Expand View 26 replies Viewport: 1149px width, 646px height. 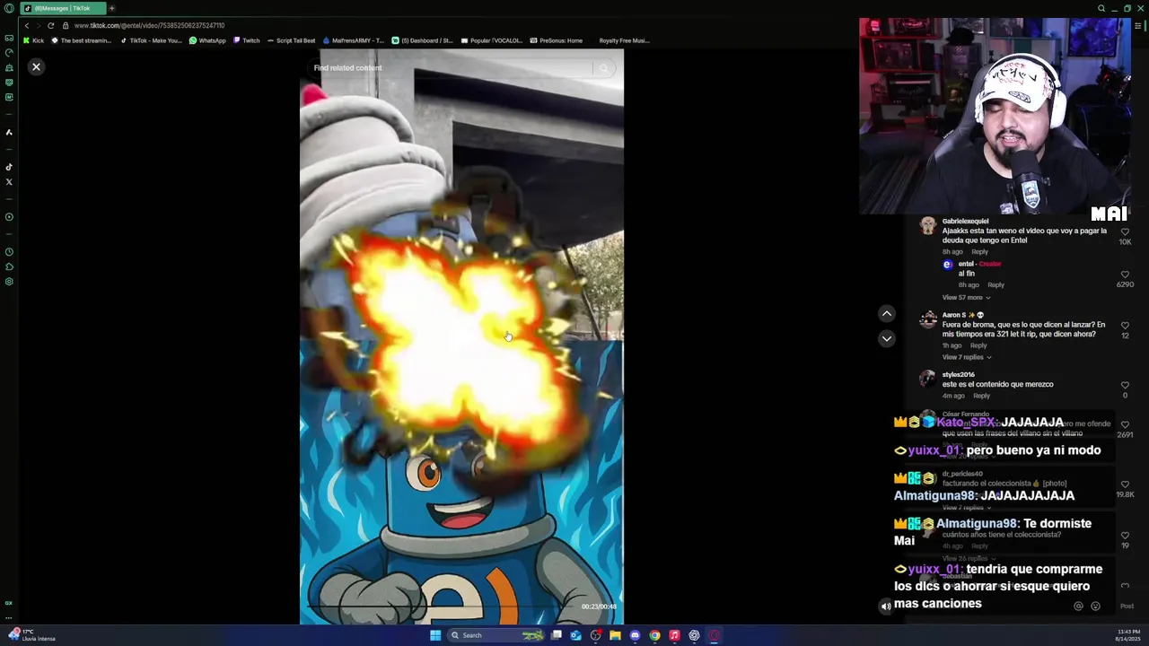[968, 558]
